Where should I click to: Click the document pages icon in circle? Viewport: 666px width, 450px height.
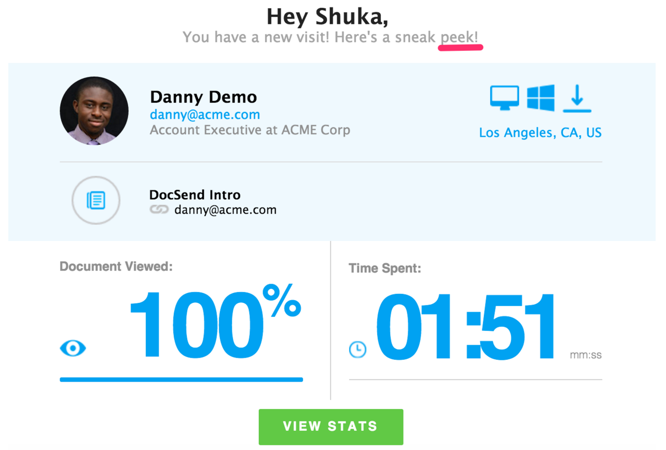(96, 200)
